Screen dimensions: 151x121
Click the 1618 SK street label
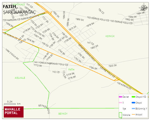coord(30,41)
